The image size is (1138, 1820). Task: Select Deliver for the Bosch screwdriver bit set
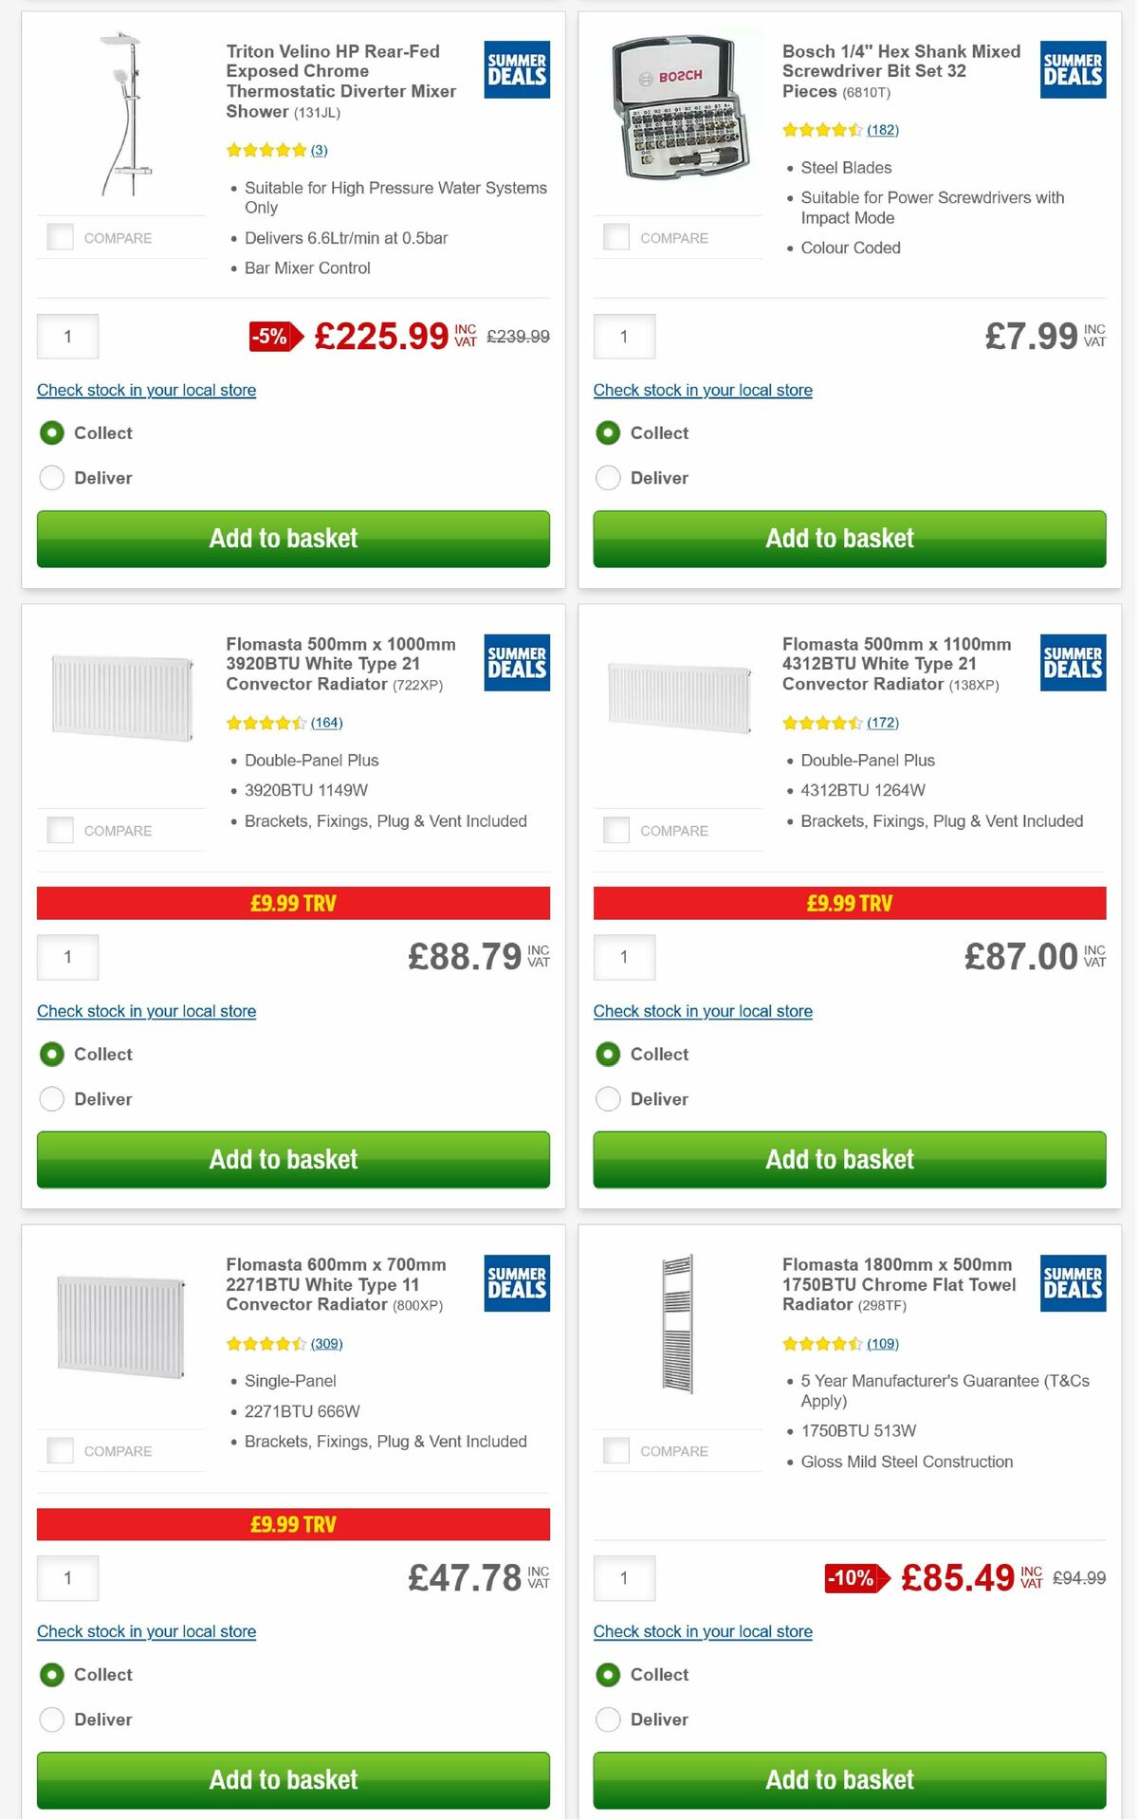[608, 477]
